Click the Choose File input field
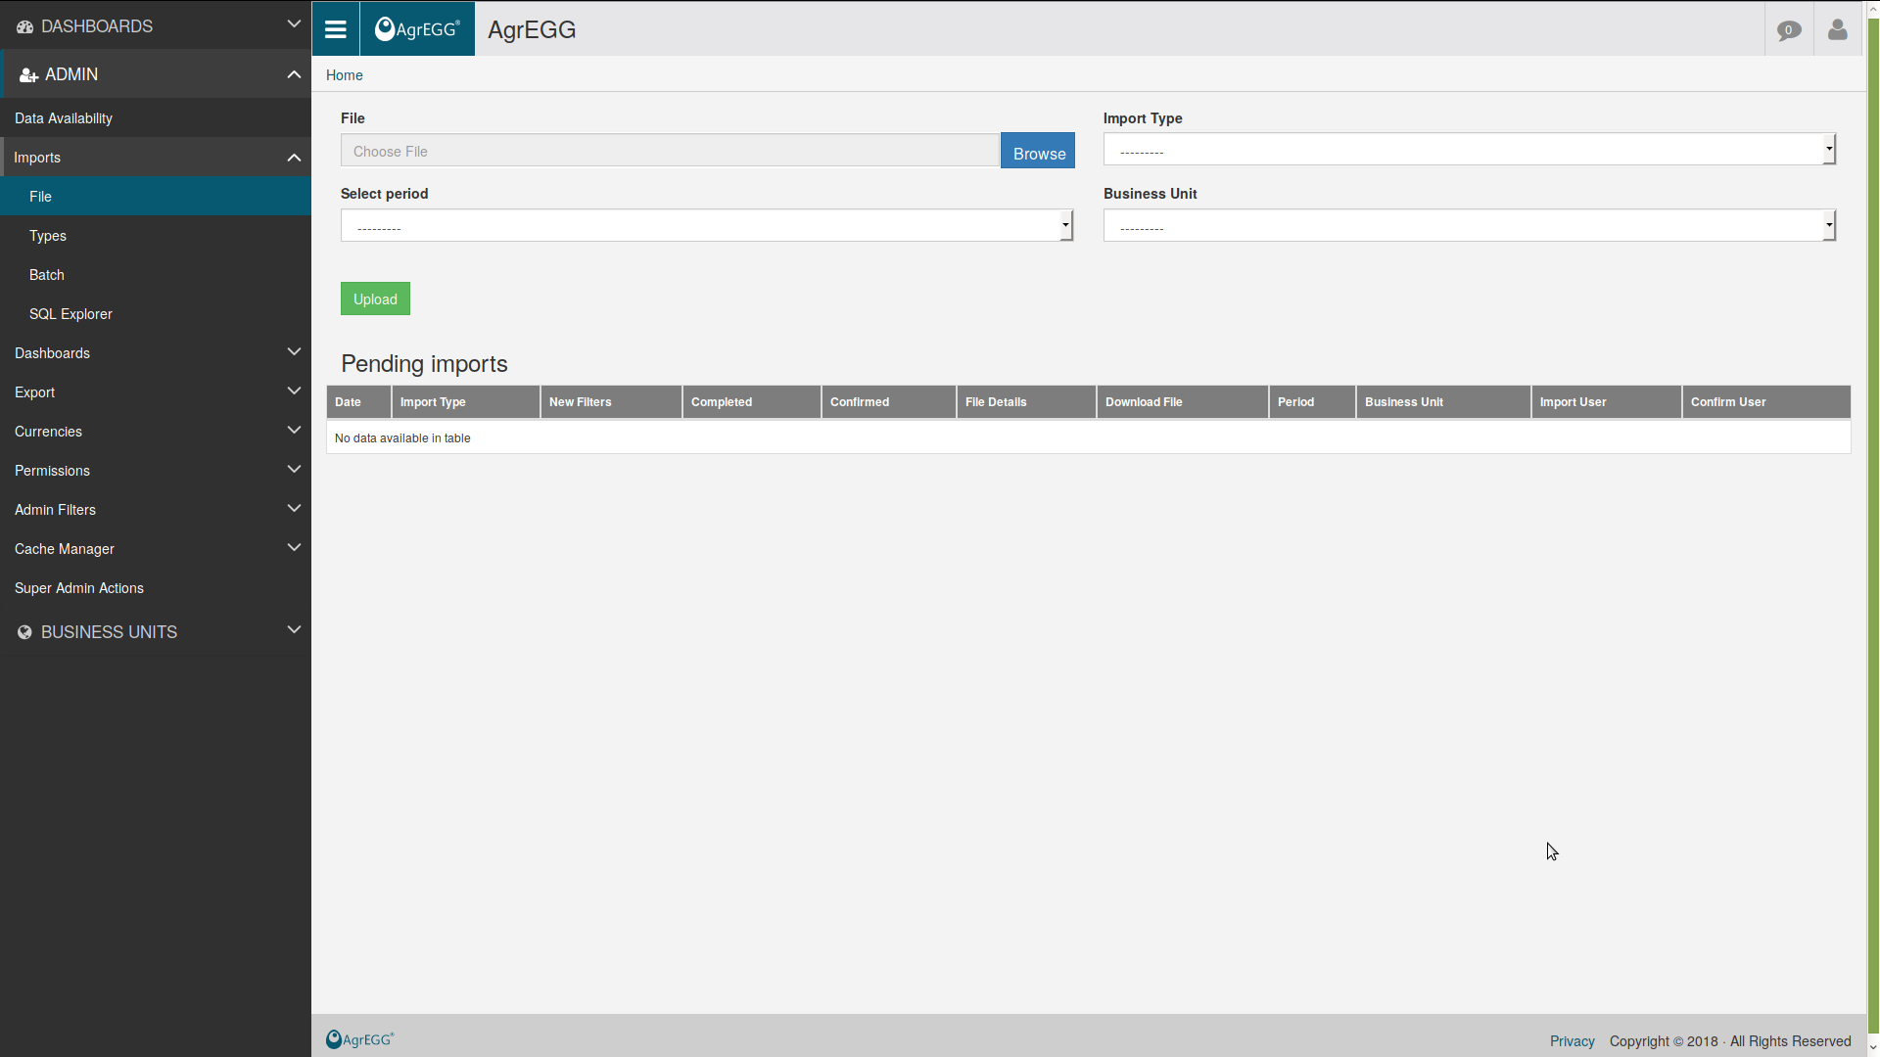The image size is (1880, 1057). click(669, 151)
